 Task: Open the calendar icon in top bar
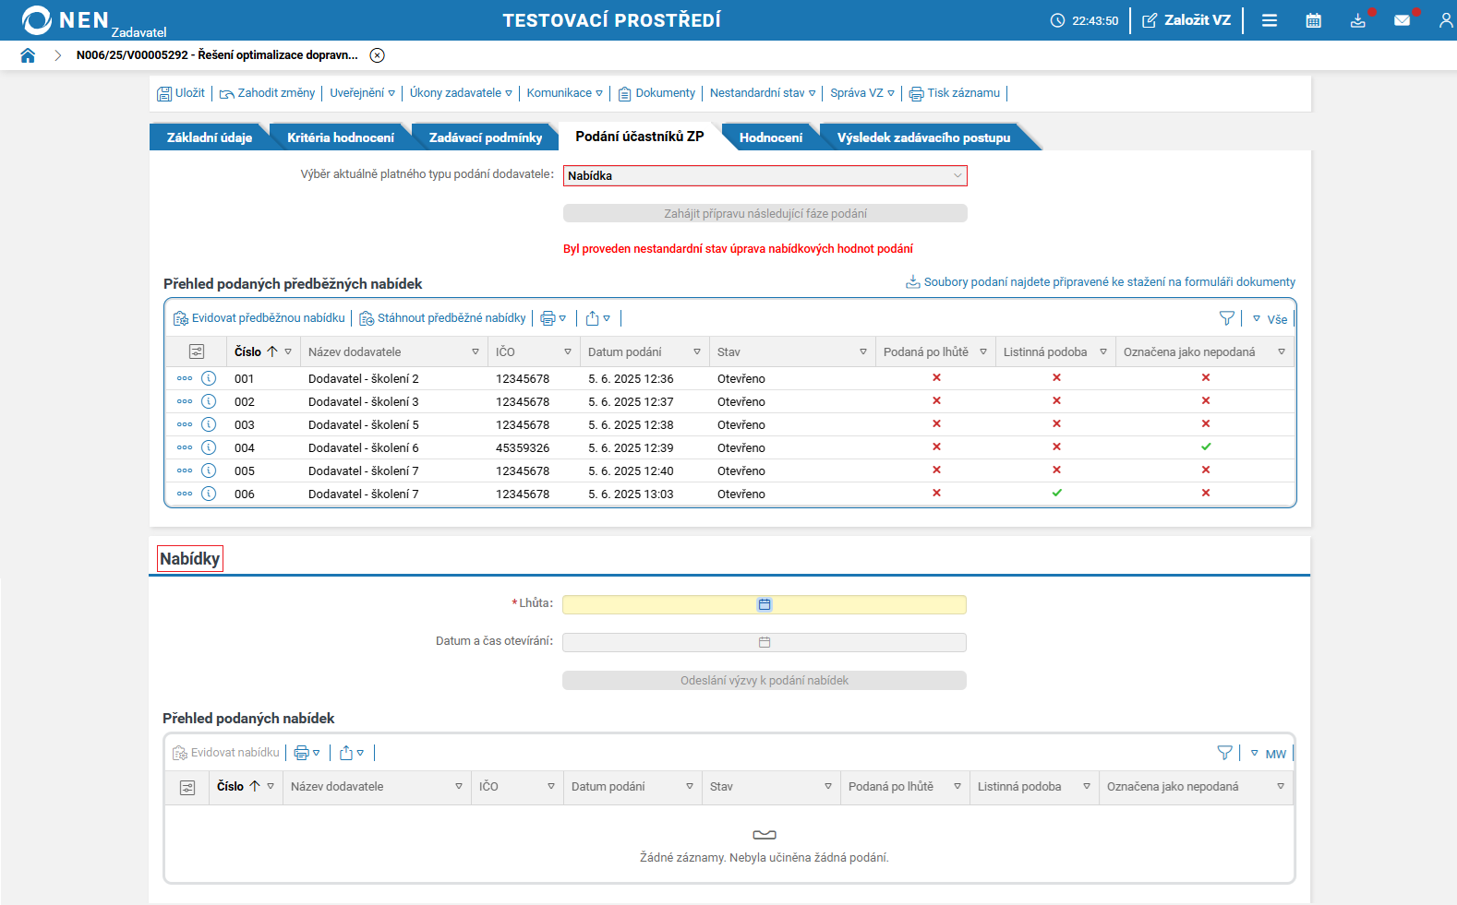pos(1313,20)
